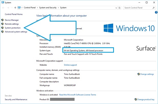Viewport: 158px width, 104px height.
Task: Read the Microsoft Software License Terms
Action: [x=77, y=95]
